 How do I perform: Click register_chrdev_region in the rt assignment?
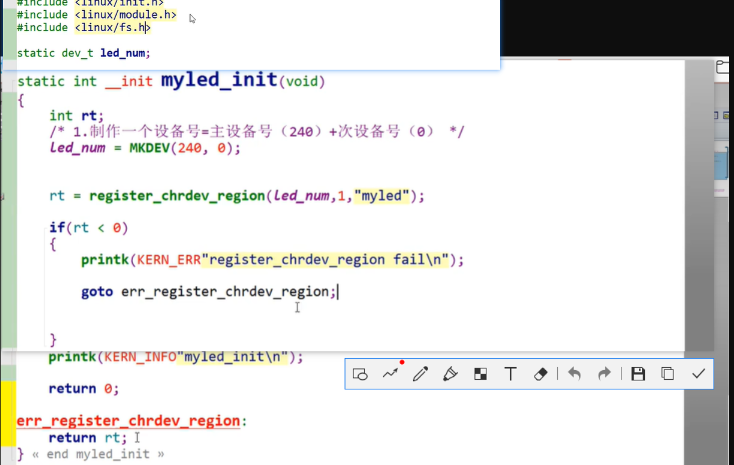click(x=177, y=196)
